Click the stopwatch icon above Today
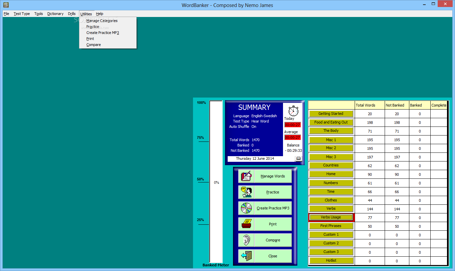455x271 pixels. 293,111
